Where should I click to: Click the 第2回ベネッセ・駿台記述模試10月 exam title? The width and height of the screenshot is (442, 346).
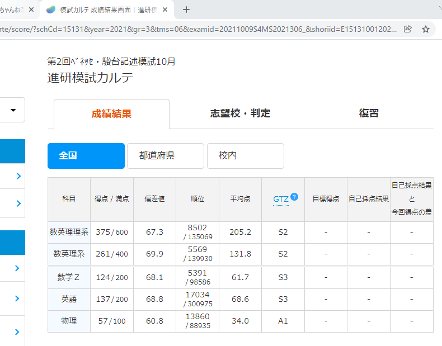(x=111, y=61)
